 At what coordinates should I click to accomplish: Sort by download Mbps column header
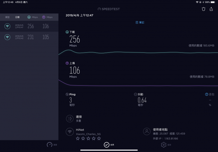pyautogui.click(x=33, y=17)
